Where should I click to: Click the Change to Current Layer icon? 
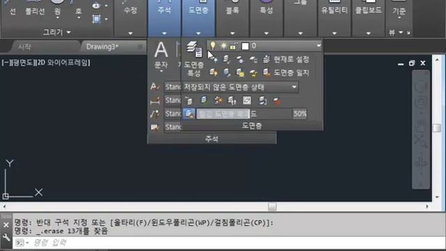click(x=203, y=100)
